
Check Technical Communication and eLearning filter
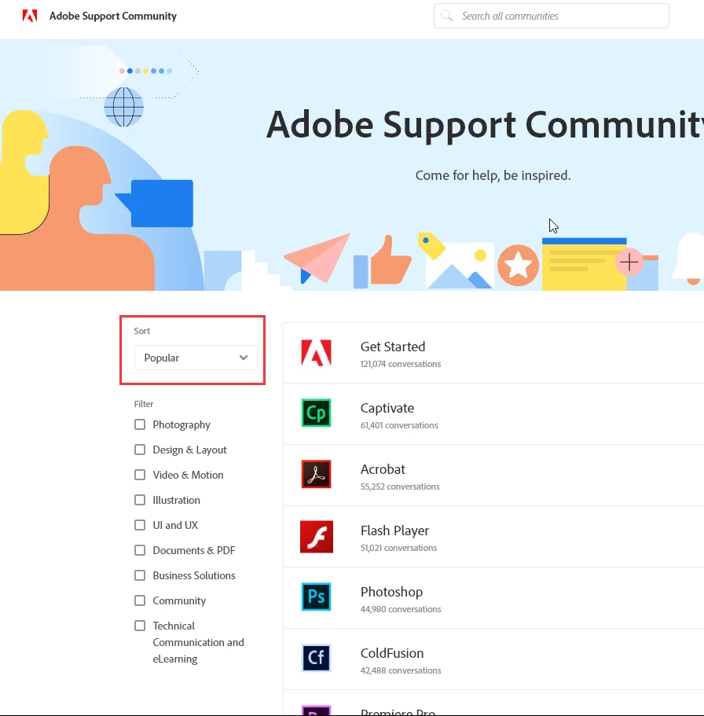(x=140, y=626)
